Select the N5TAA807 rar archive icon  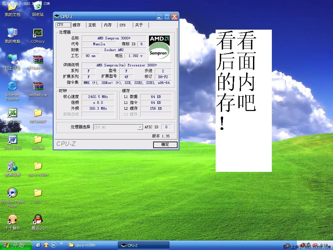pos(38,62)
